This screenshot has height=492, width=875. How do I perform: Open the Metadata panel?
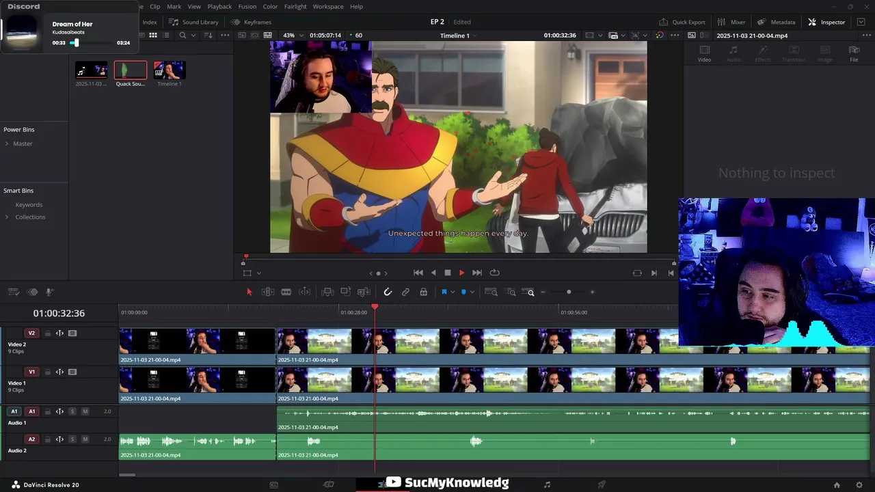(777, 22)
